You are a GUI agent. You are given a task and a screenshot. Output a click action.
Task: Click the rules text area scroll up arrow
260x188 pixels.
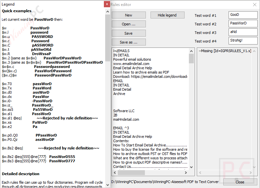[x=191, y=51]
